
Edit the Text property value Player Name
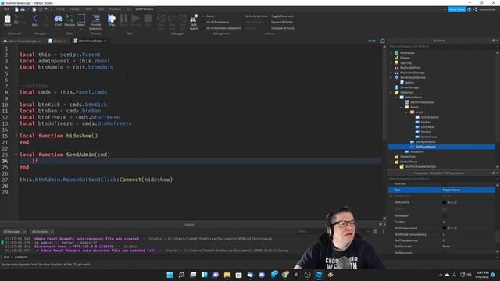pyautogui.click(x=468, y=190)
